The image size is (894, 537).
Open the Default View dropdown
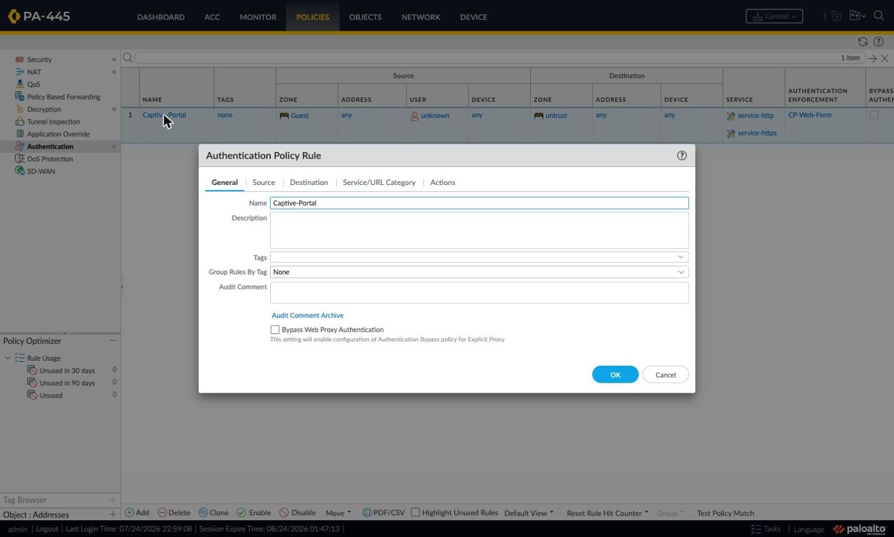click(529, 513)
